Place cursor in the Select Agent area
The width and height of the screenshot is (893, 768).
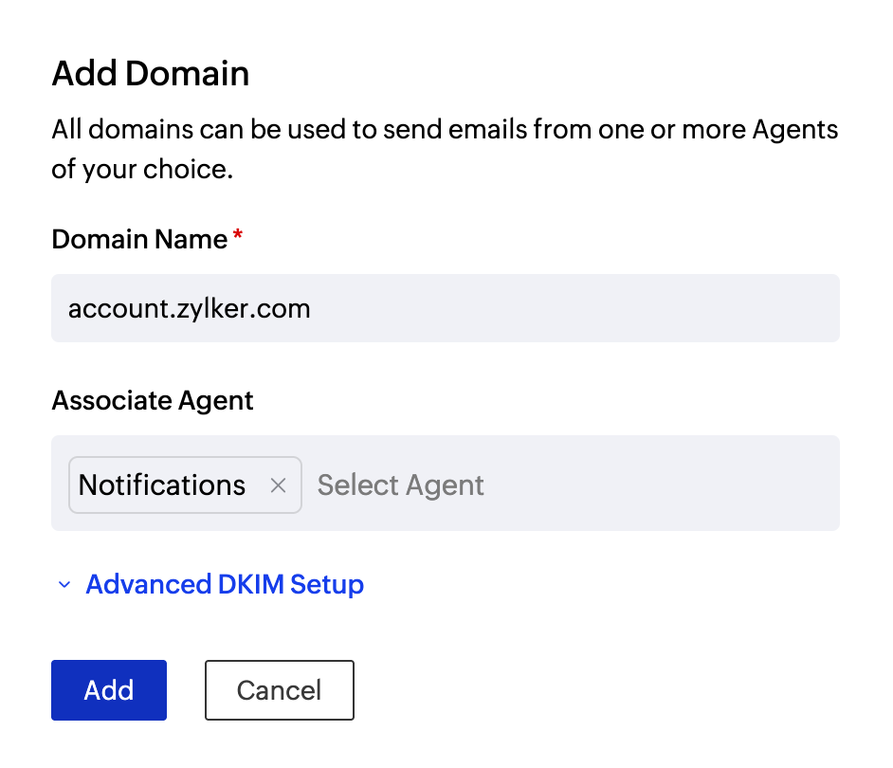click(x=400, y=485)
